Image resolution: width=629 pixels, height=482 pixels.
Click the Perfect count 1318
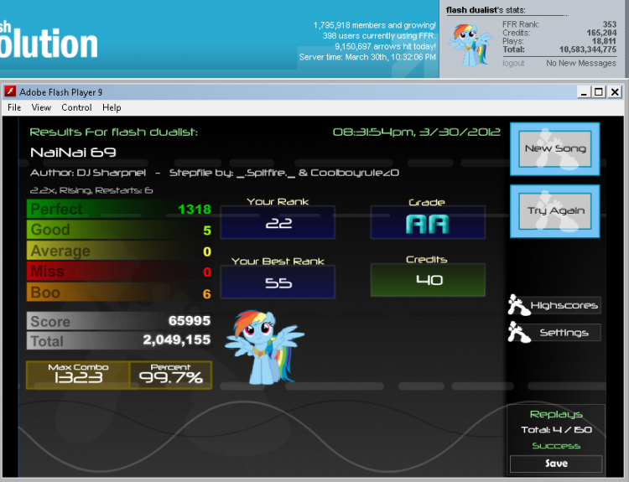pyautogui.click(x=195, y=209)
